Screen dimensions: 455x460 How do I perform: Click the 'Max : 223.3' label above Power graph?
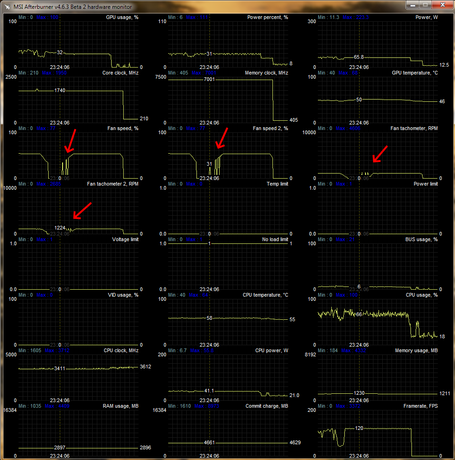point(355,17)
